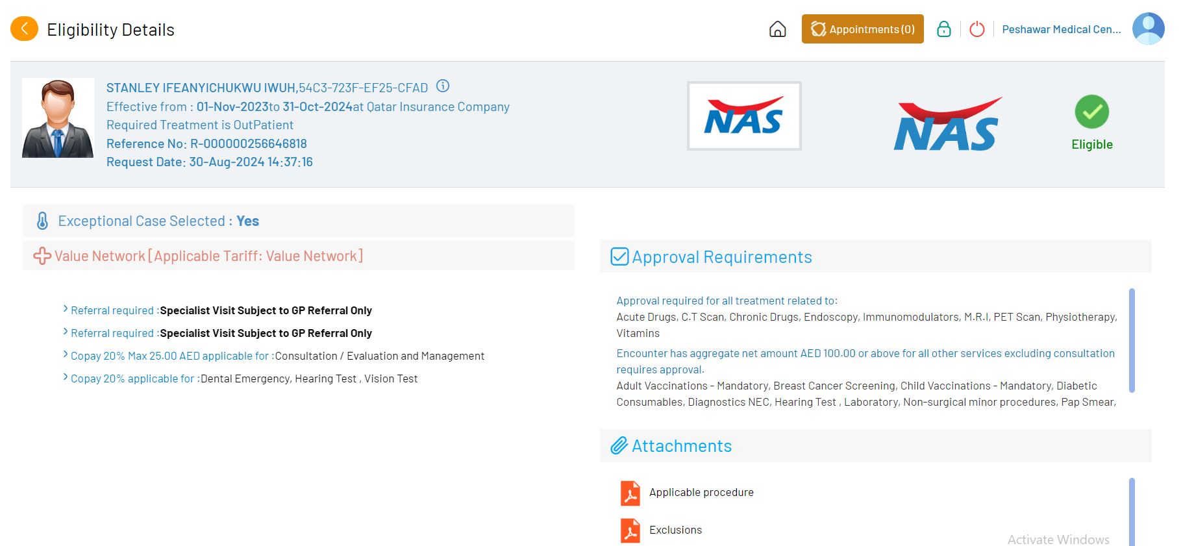Go to the home page icon

777,29
